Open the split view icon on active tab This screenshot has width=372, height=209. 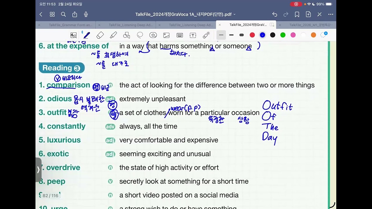point(272,25)
